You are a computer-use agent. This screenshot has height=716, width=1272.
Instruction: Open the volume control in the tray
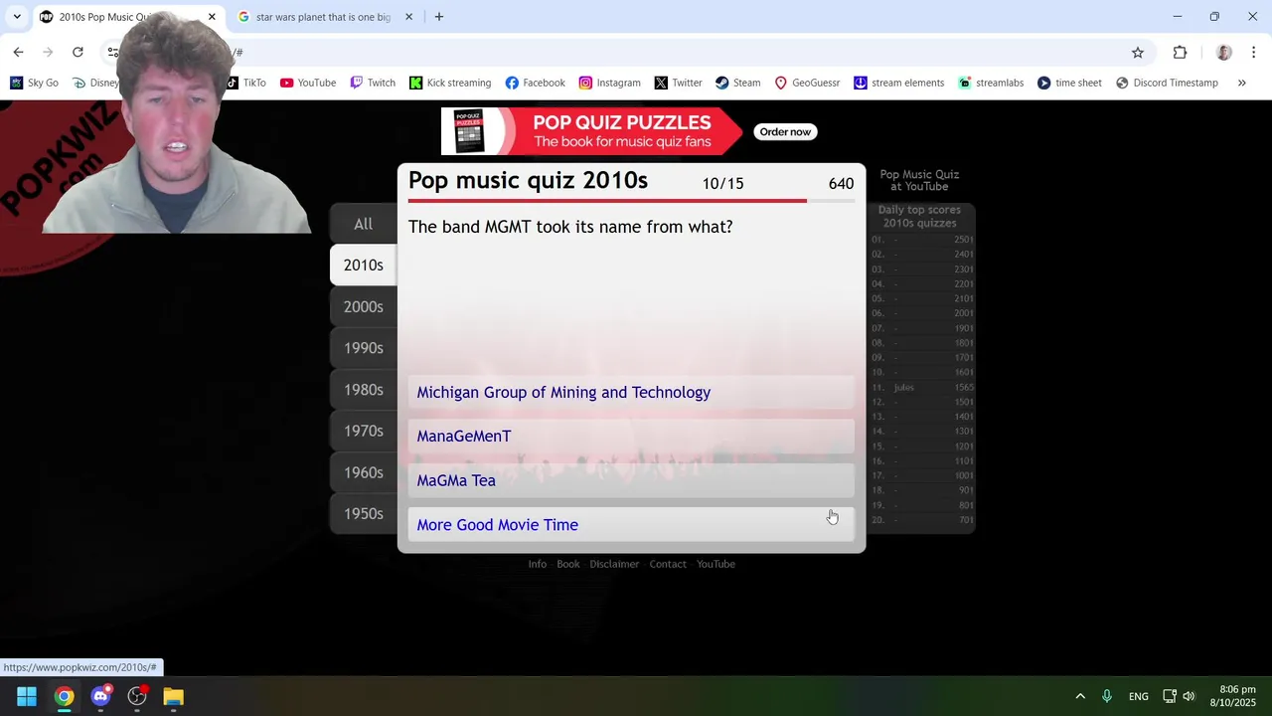[1189, 696]
